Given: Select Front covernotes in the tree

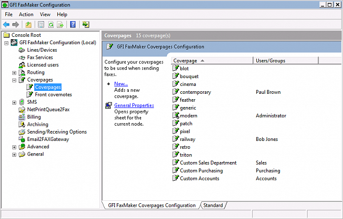Looking at the screenshot, I should point(53,95).
